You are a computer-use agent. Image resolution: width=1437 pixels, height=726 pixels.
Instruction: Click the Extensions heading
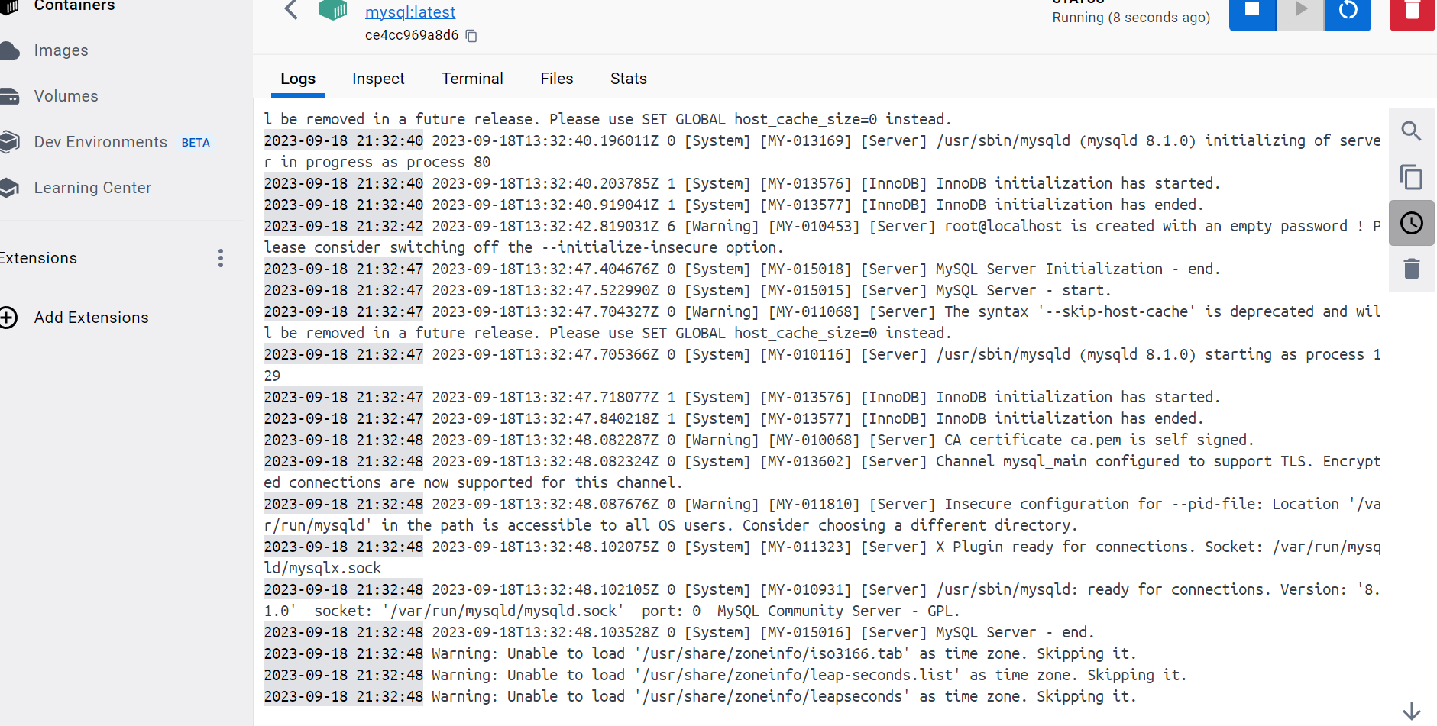click(x=38, y=258)
